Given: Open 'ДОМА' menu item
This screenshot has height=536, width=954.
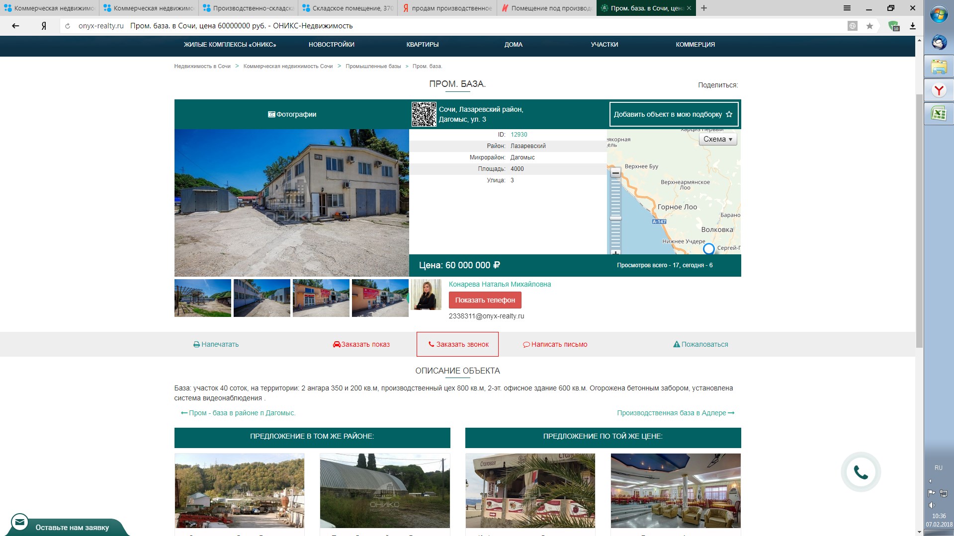Looking at the screenshot, I should (x=514, y=45).
